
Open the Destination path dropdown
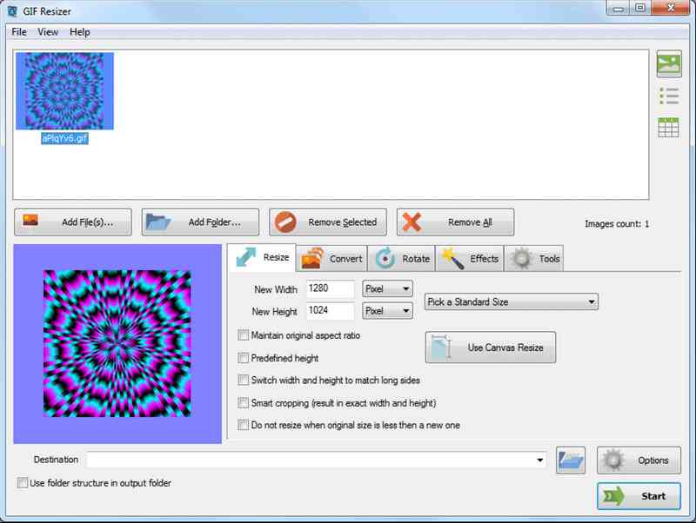tap(541, 460)
